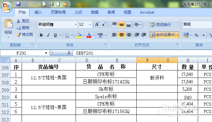Apply comma style
Screen dimensions: 212x122
click(x=203, y=35)
